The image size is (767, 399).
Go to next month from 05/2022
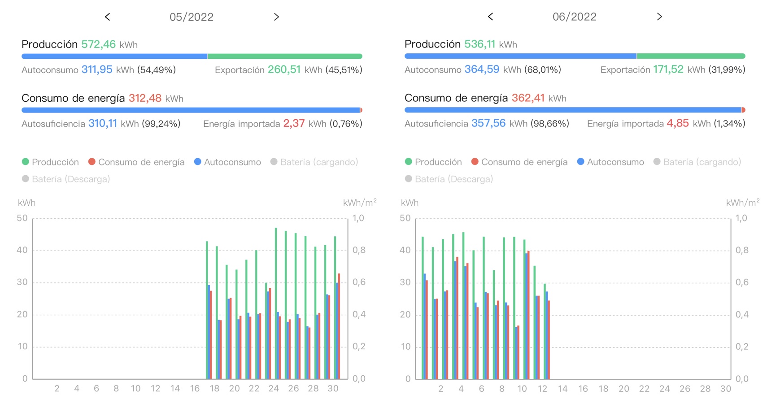pos(276,17)
